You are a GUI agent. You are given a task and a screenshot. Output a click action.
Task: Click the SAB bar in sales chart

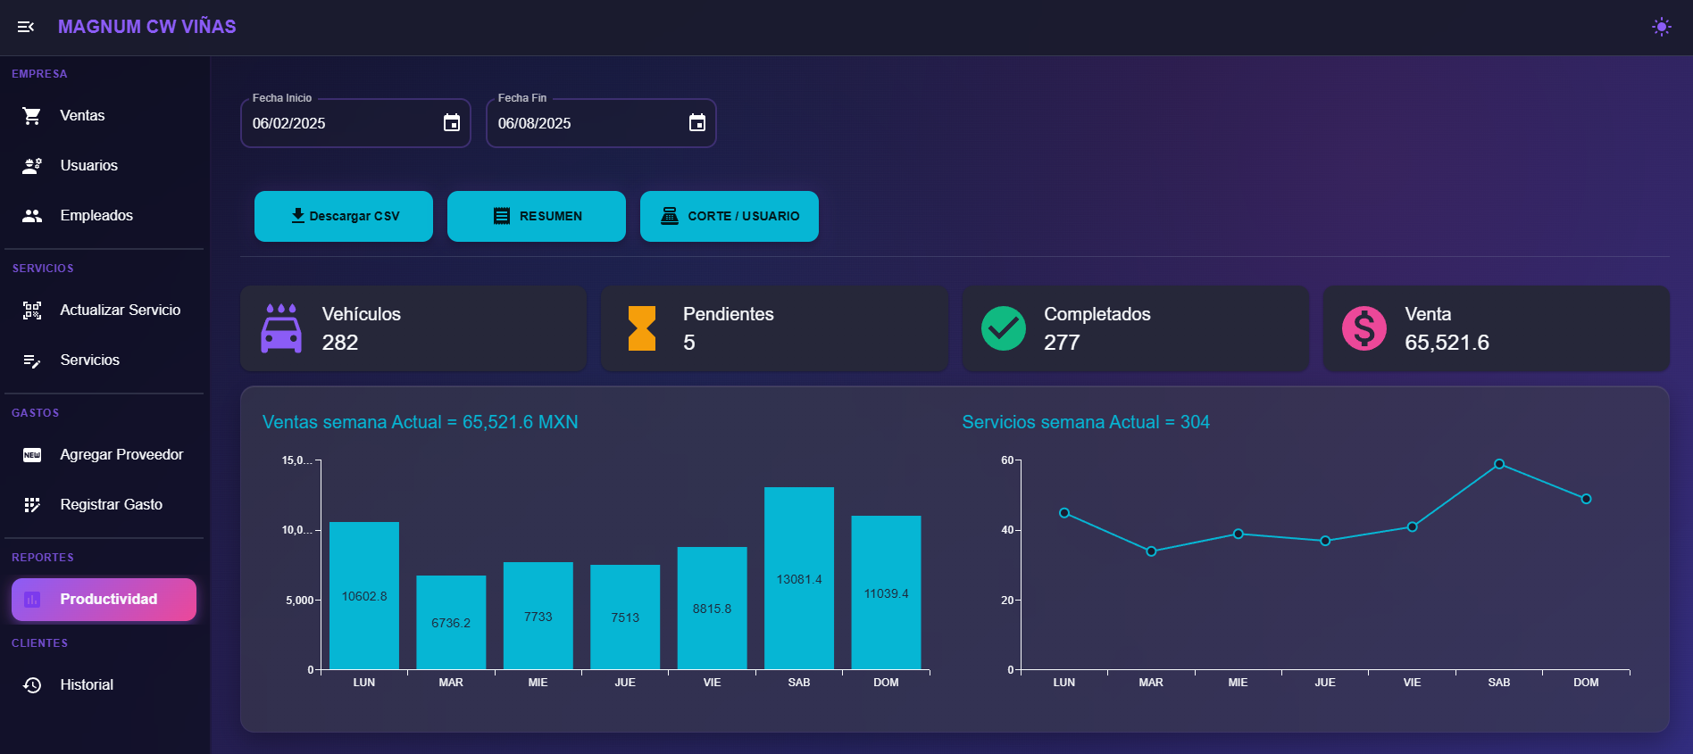coord(799,578)
